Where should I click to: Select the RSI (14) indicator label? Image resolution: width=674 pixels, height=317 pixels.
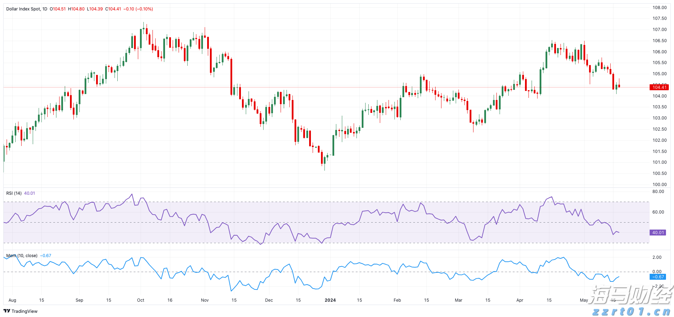14,193
